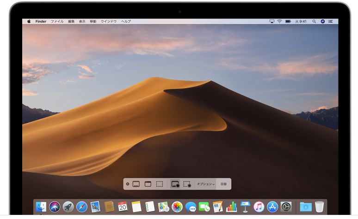
Task: Click the battery status icon
Action: 288,21
